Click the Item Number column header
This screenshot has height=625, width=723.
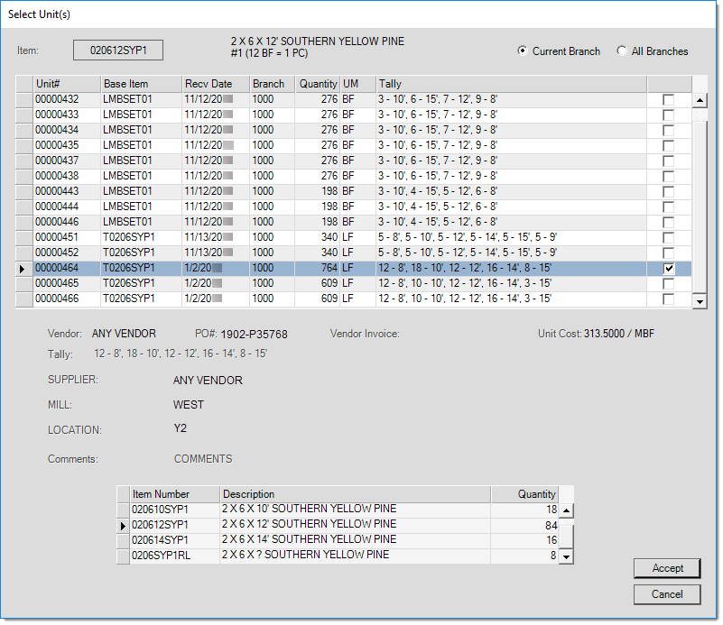click(175, 494)
